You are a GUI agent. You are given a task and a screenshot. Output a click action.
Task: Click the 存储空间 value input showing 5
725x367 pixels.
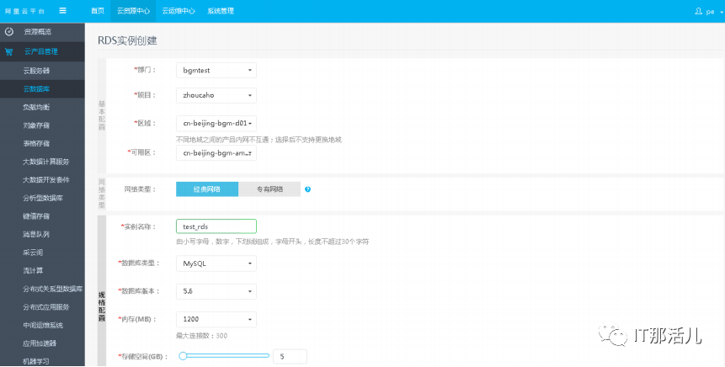click(290, 357)
